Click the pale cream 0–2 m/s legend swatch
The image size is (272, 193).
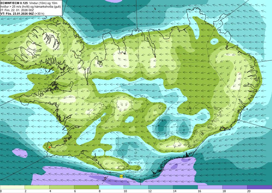click(x=12, y=187)
